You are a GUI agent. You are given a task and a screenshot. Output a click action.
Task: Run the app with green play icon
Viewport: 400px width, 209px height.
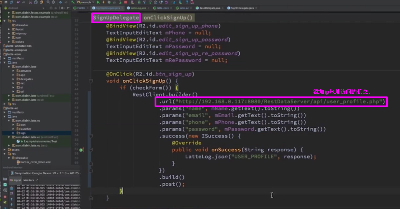[x=98, y=2]
